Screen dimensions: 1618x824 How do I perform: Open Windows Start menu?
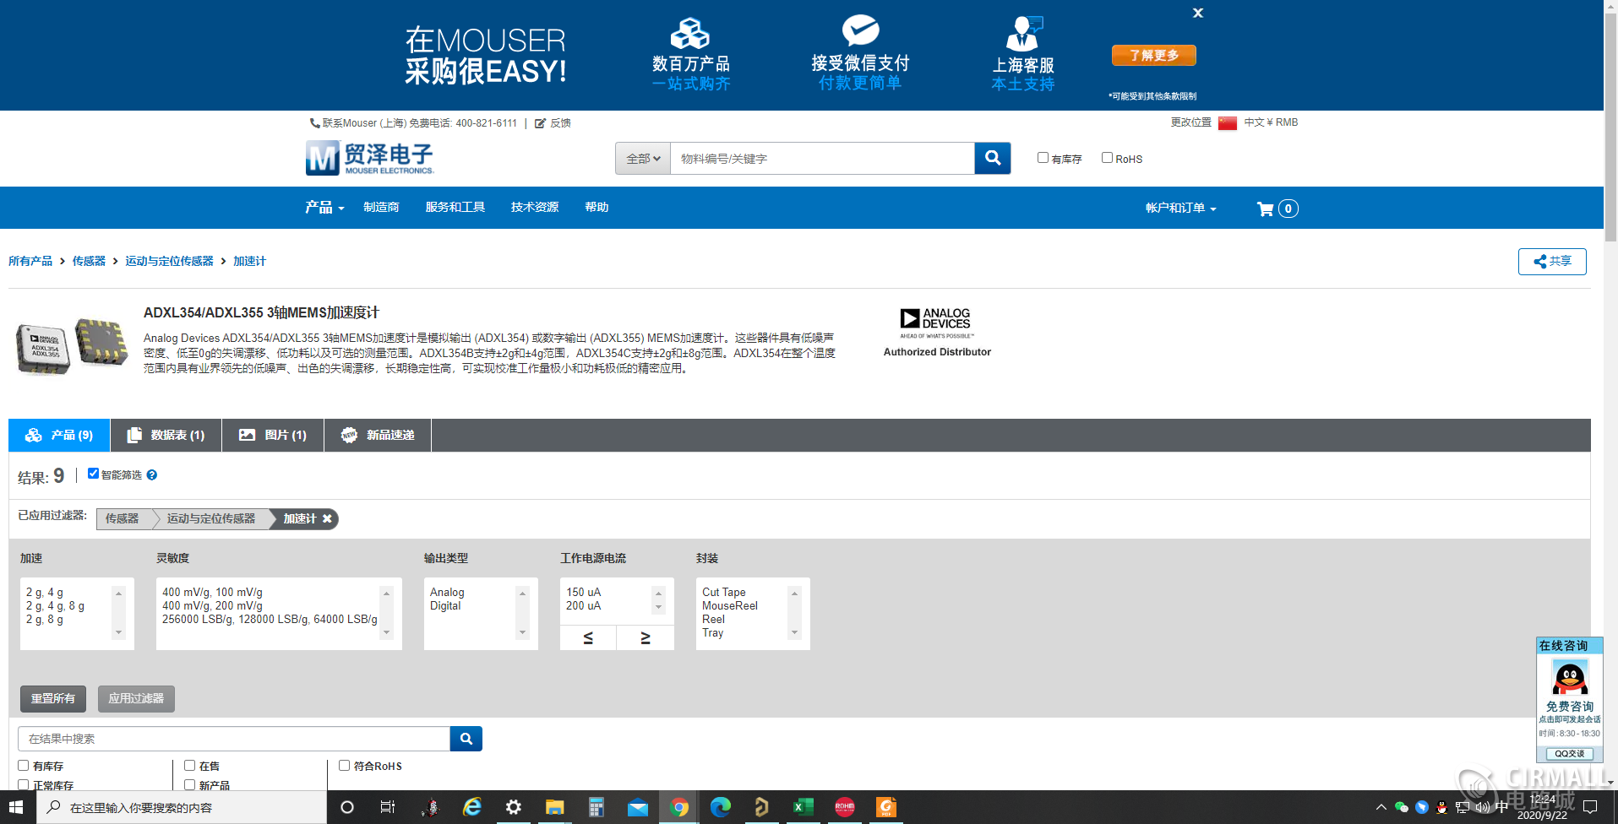tap(17, 807)
